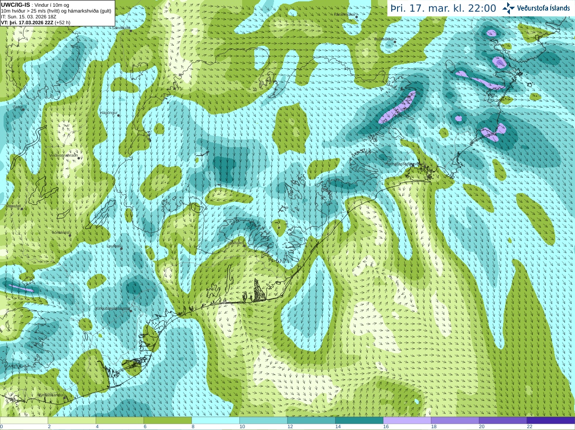Click the Laufbali station label
The image size is (575, 430).
click(114, 246)
